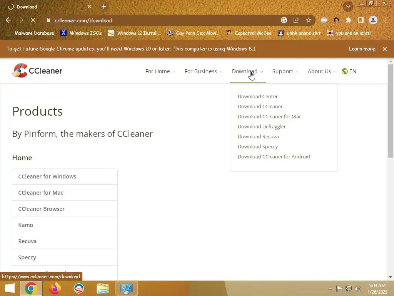
Task: Select Download CCleaner for Mac
Action: 269,117
